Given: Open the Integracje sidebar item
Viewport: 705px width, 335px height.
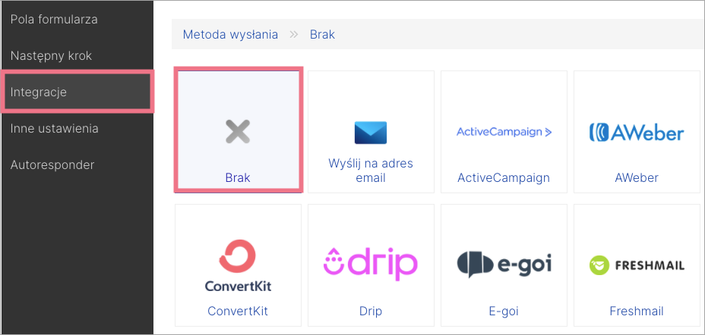Looking at the screenshot, I should [x=77, y=92].
